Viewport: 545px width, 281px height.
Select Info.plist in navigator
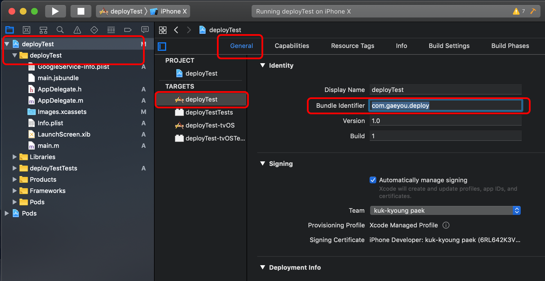[78, 123]
